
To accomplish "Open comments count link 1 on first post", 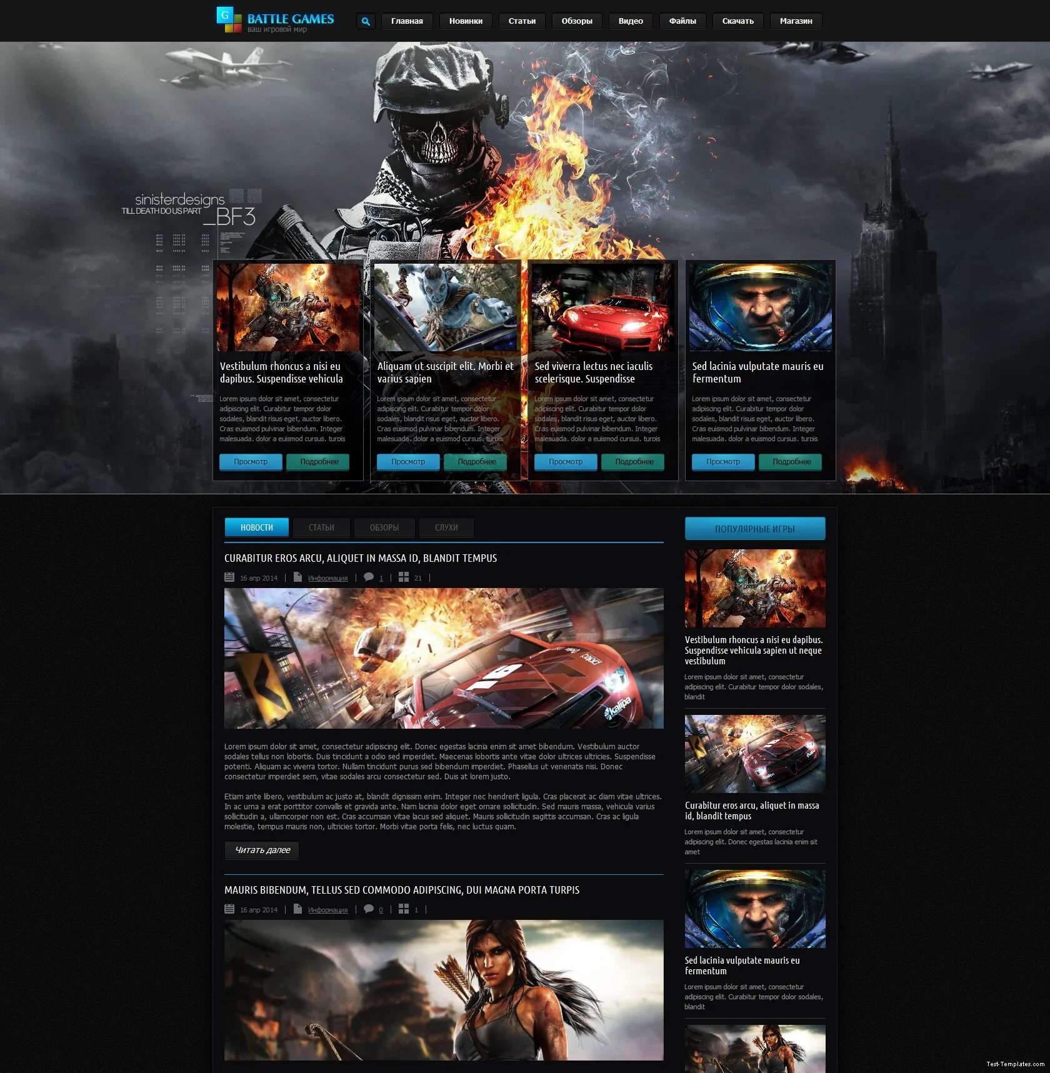I will coord(381,578).
